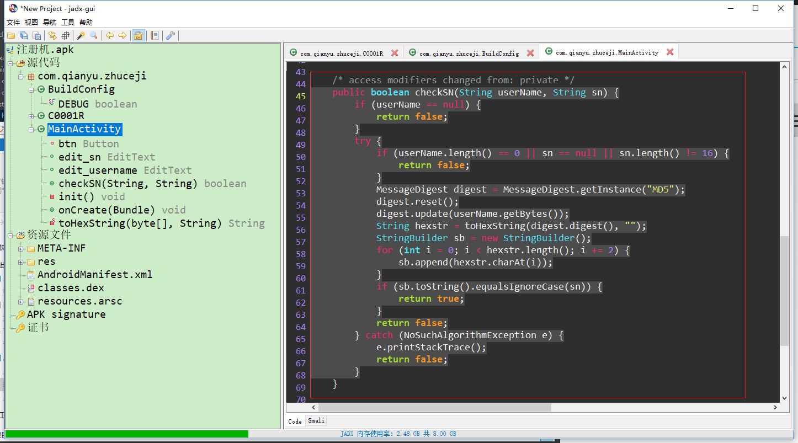Collapse the BuildConfig class node
The width and height of the screenshot is (798, 443).
coord(31,89)
